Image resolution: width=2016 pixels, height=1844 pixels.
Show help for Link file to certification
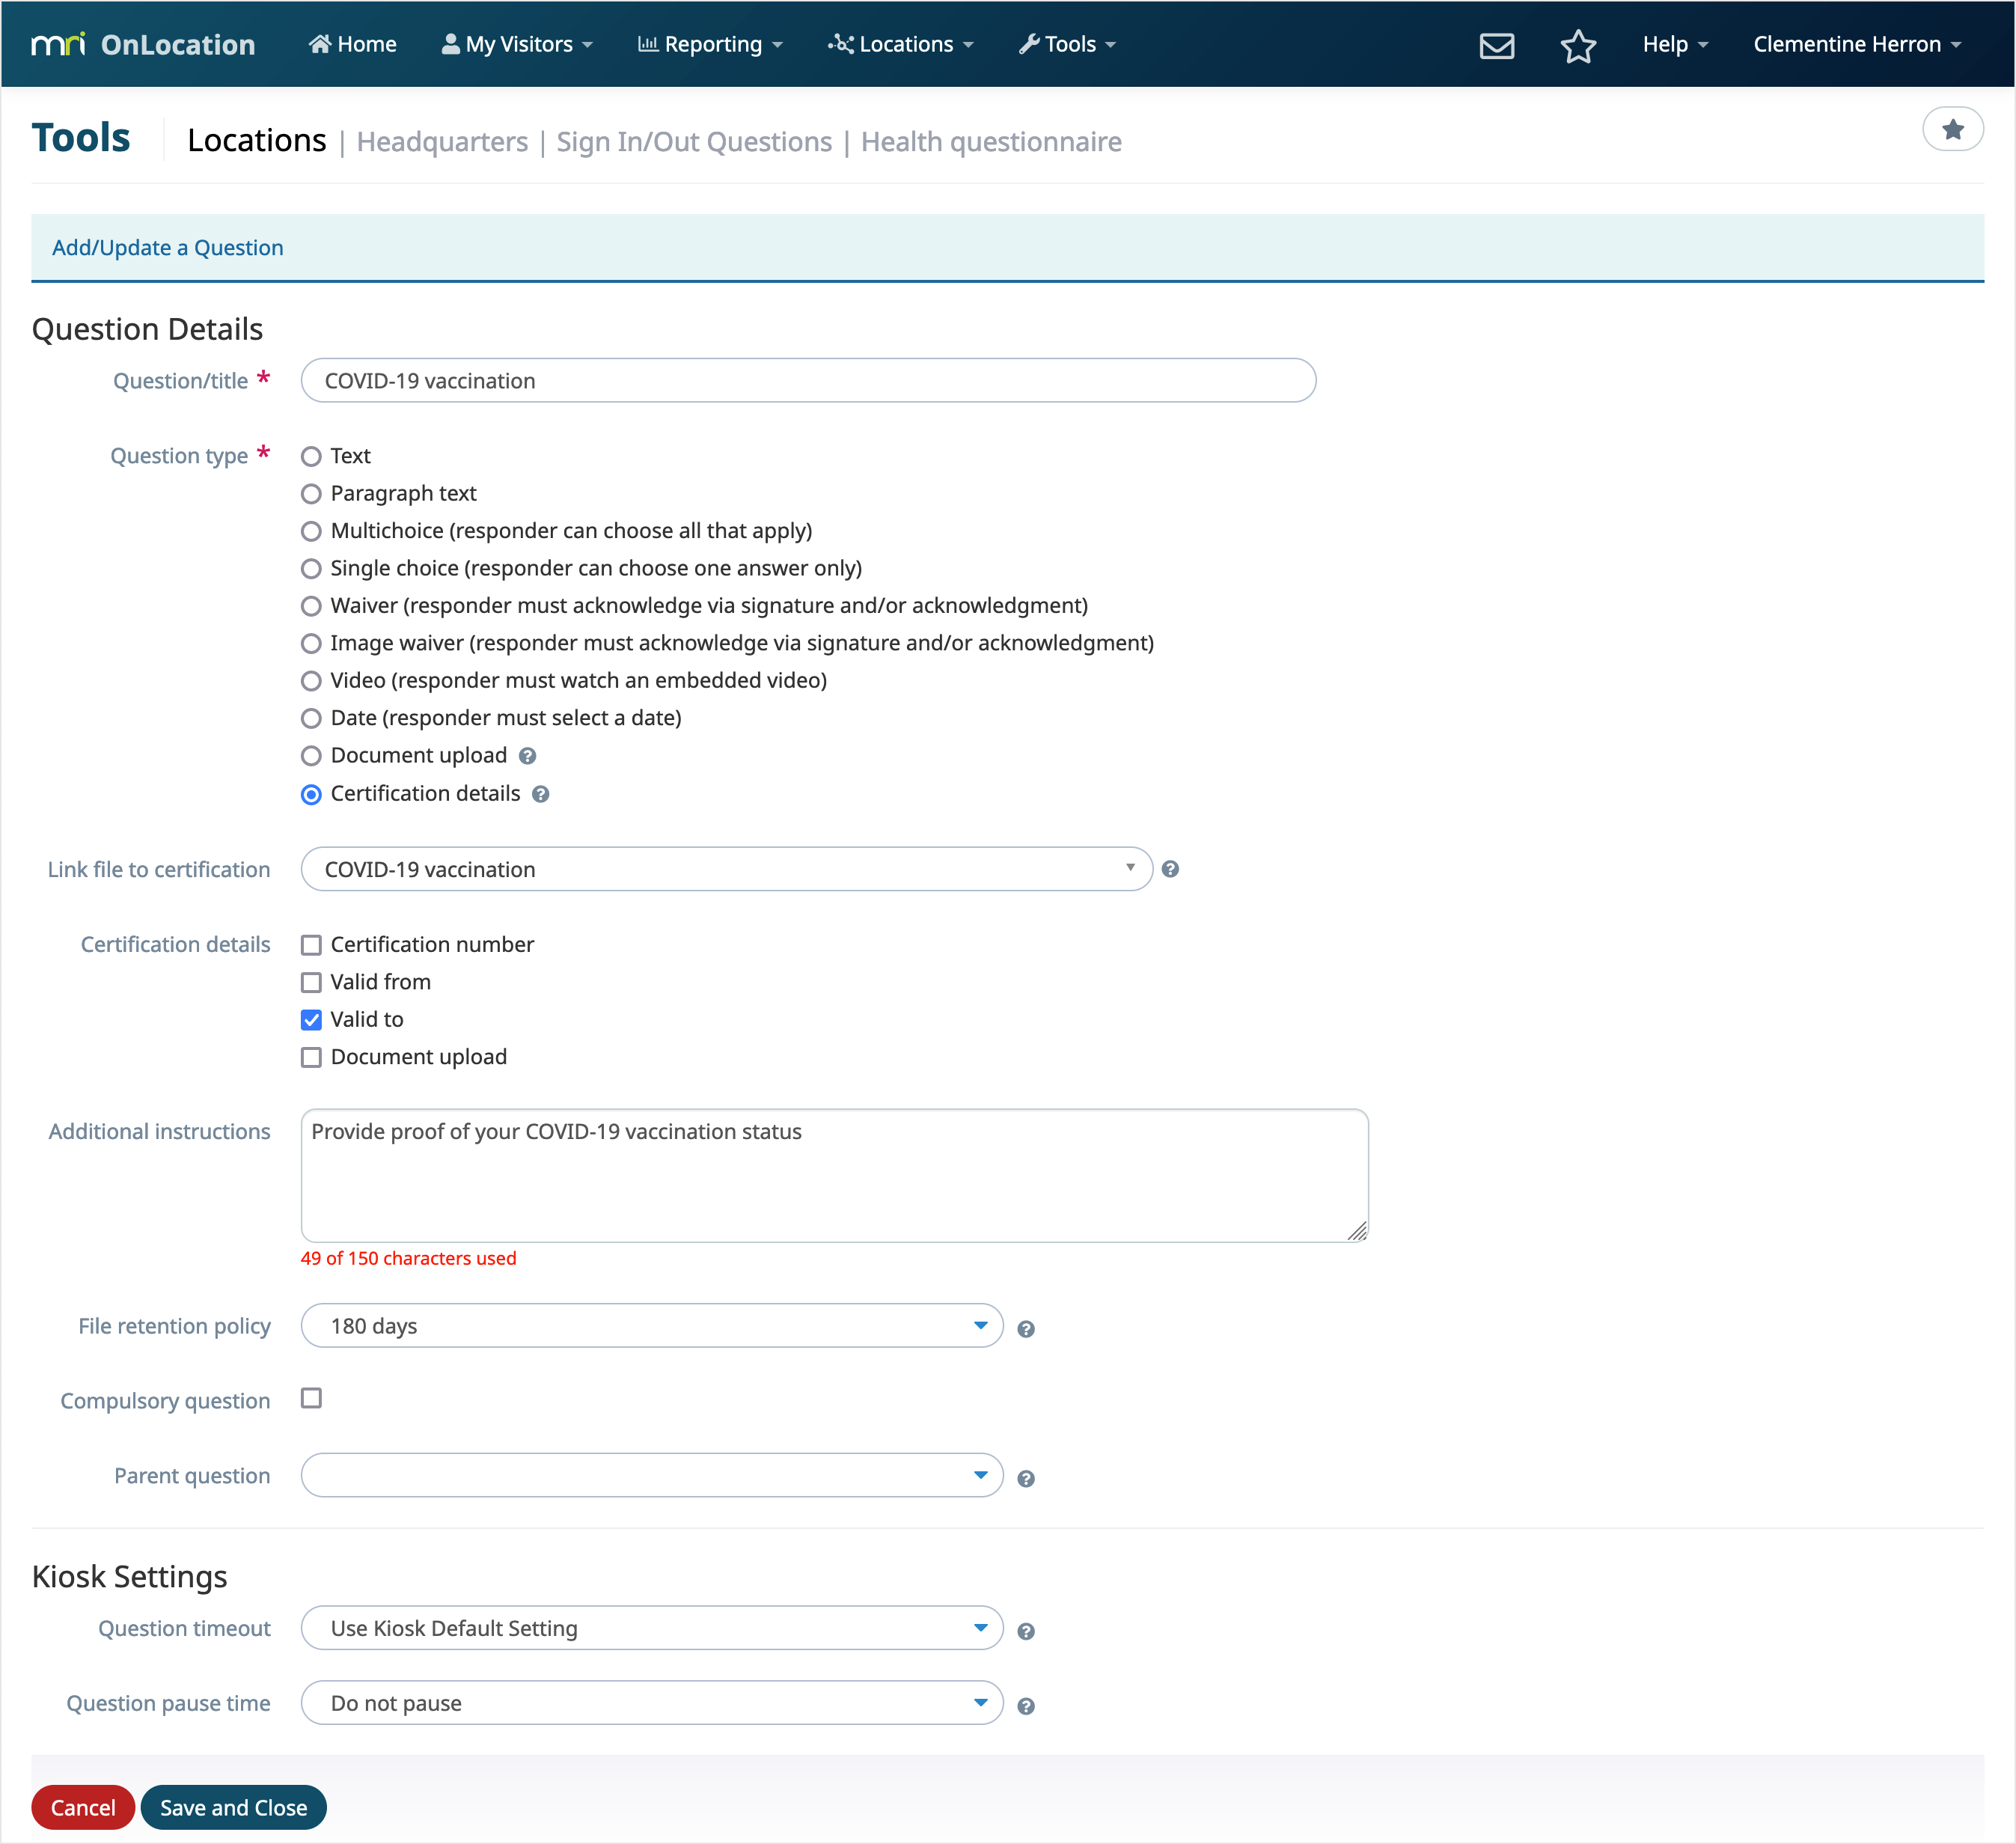(x=1170, y=869)
